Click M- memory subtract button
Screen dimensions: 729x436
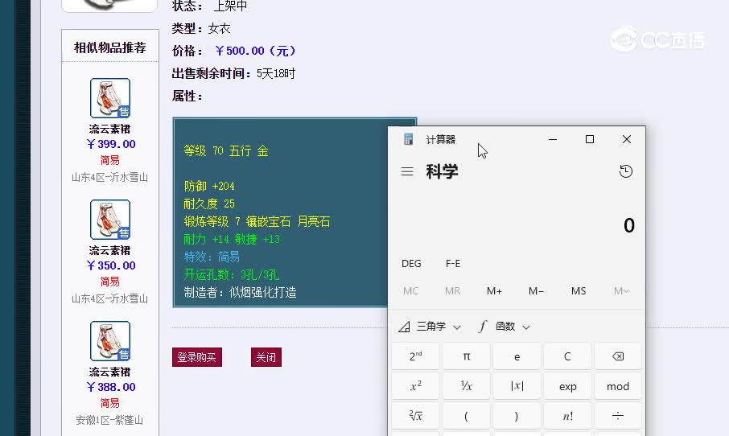[536, 291]
